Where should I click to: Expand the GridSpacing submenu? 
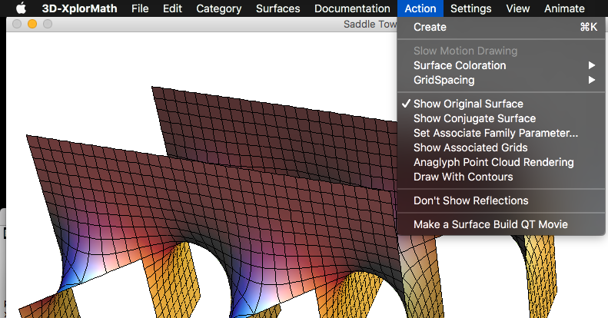tap(501, 80)
